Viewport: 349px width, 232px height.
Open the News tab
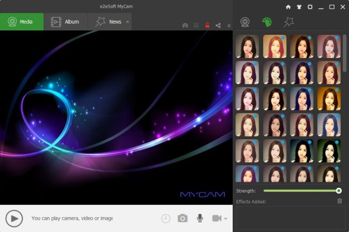[x=109, y=22]
